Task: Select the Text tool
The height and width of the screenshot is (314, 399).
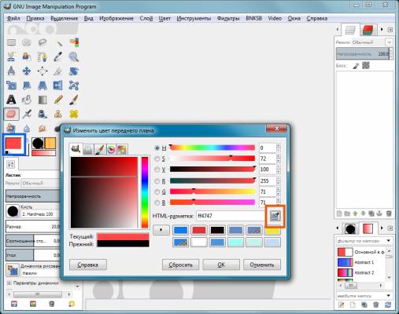Action: [11, 100]
